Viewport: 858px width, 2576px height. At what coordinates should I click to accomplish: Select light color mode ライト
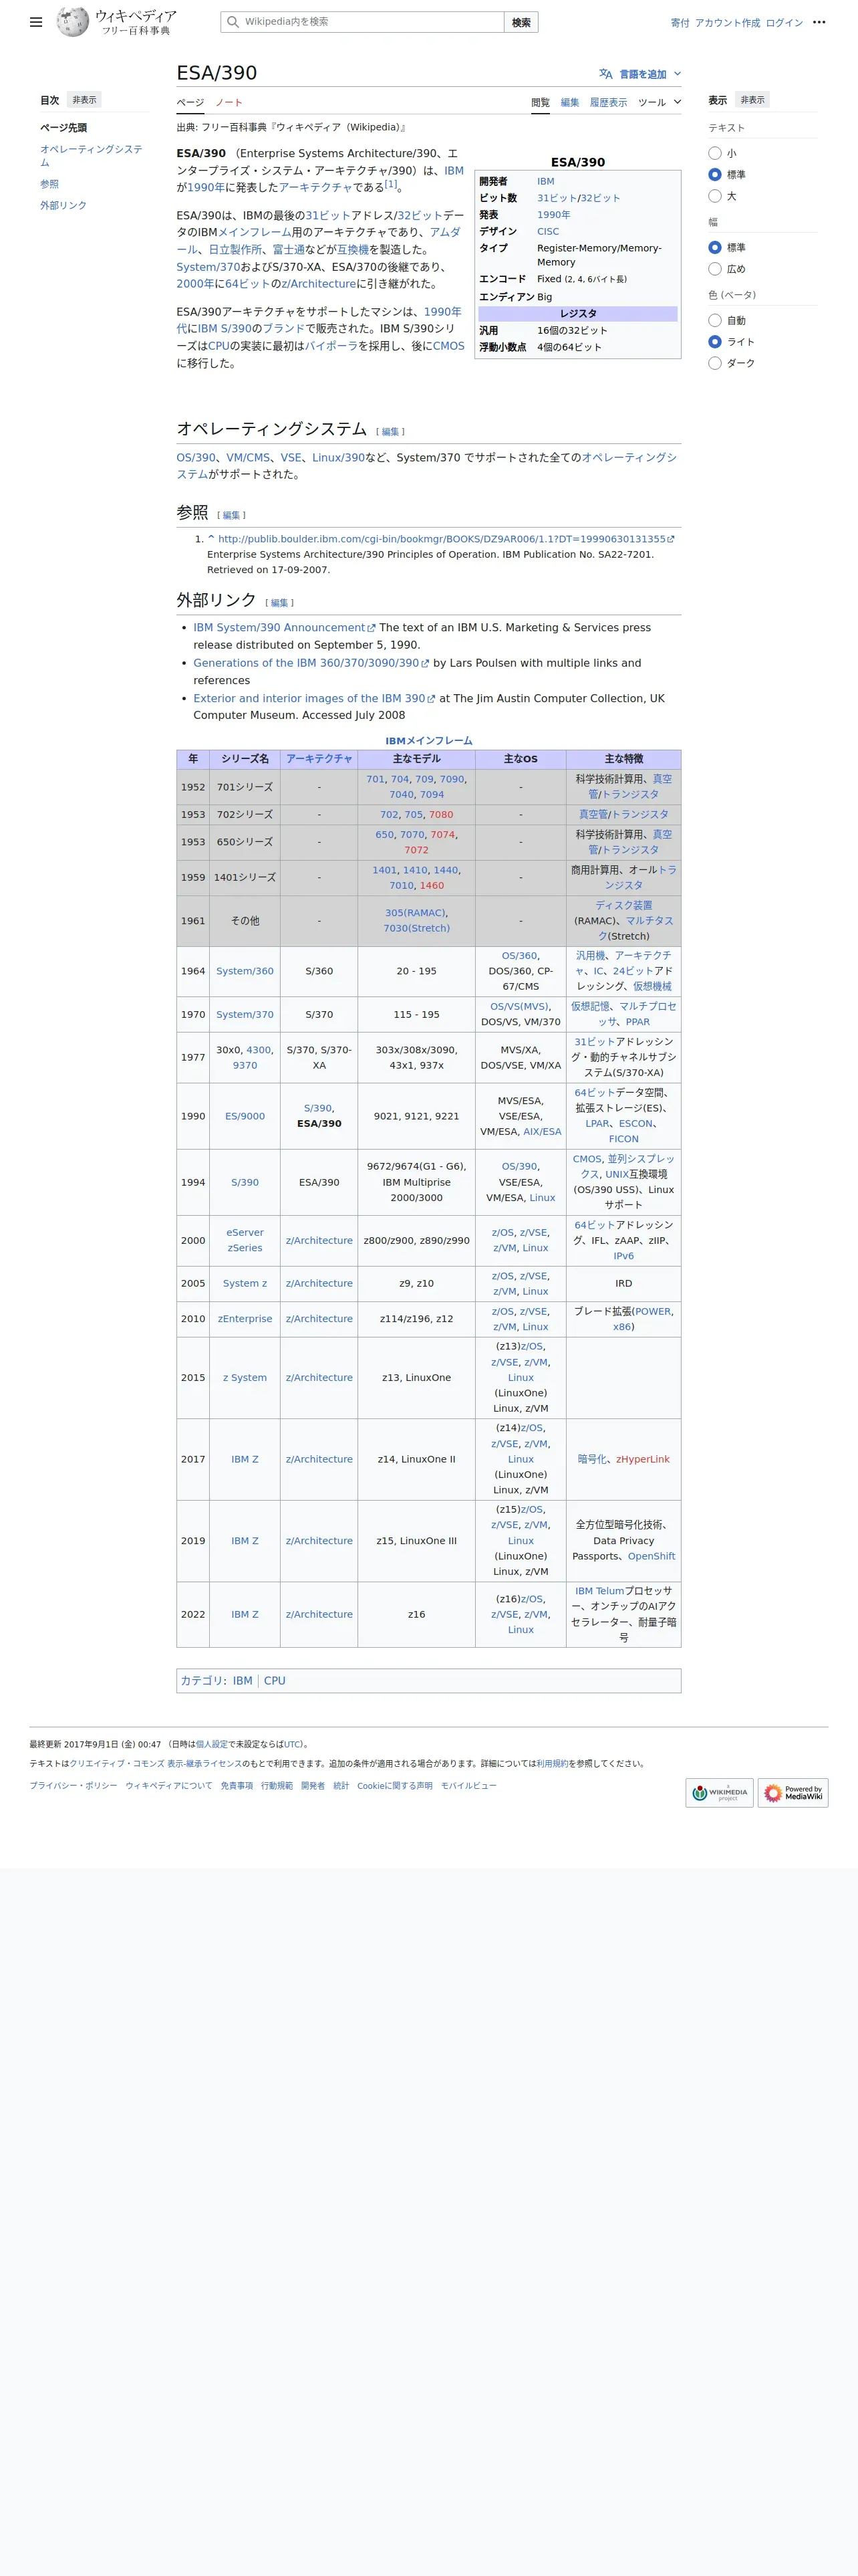[714, 342]
